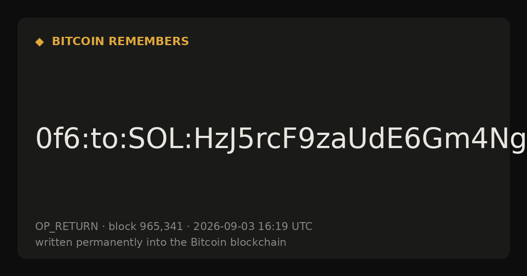Click the orange diamond icon
Viewport: 527px width, 276px height.
point(40,42)
